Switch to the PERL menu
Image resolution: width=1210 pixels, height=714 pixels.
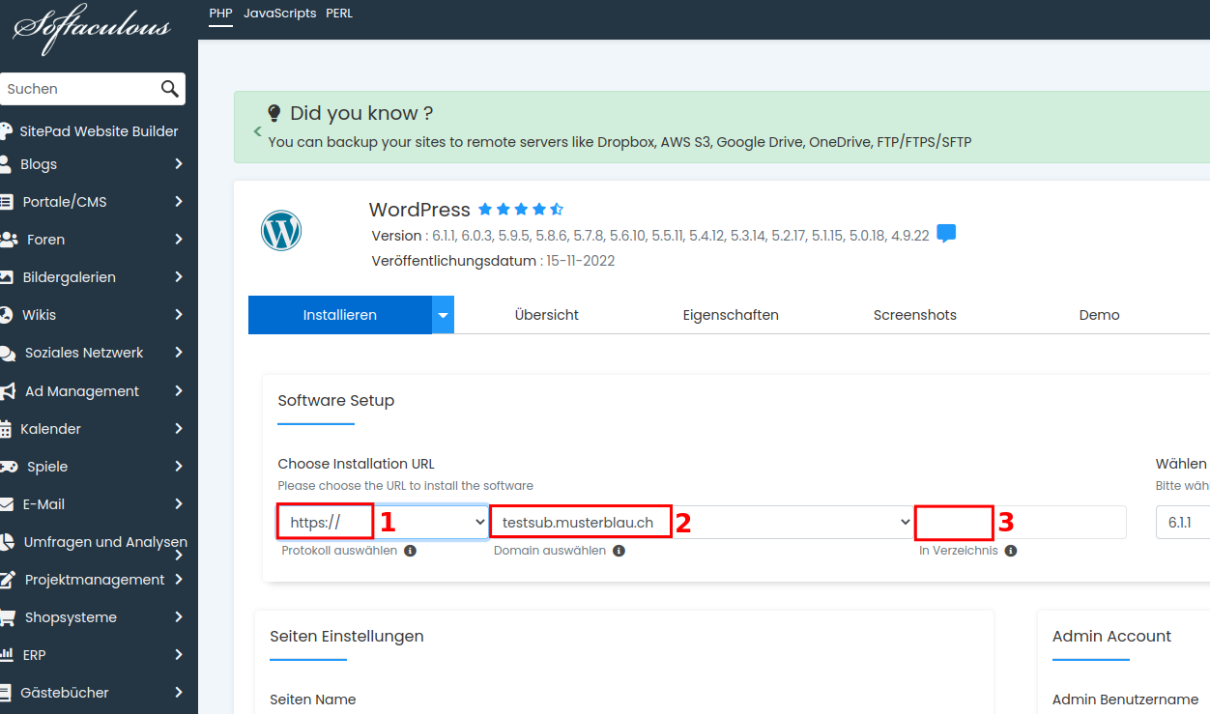339,14
